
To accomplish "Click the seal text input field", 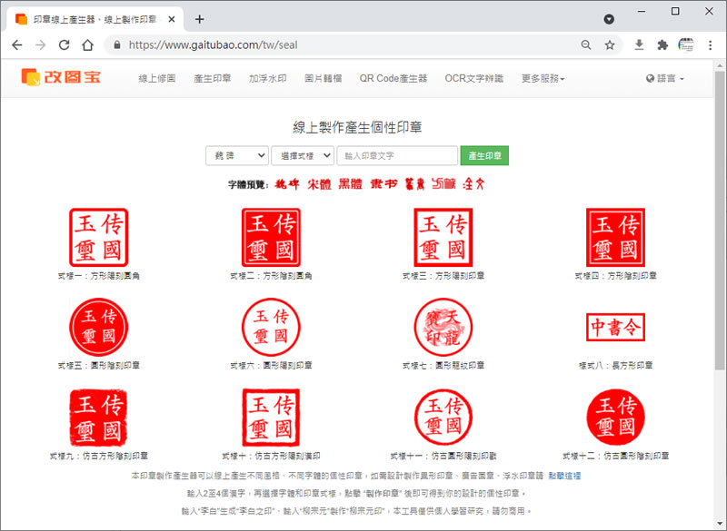I will pyautogui.click(x=397, y=156).
